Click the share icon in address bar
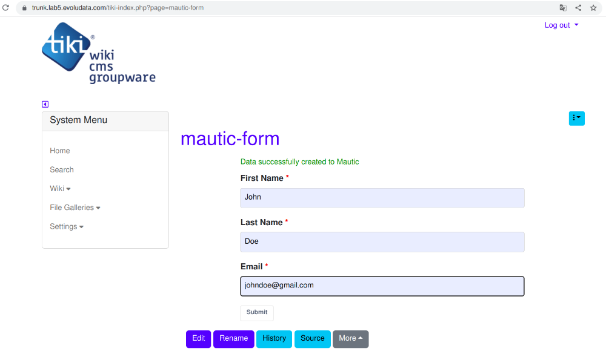The height and width of the screenshot is (357, 606). [x=578, y=8]
